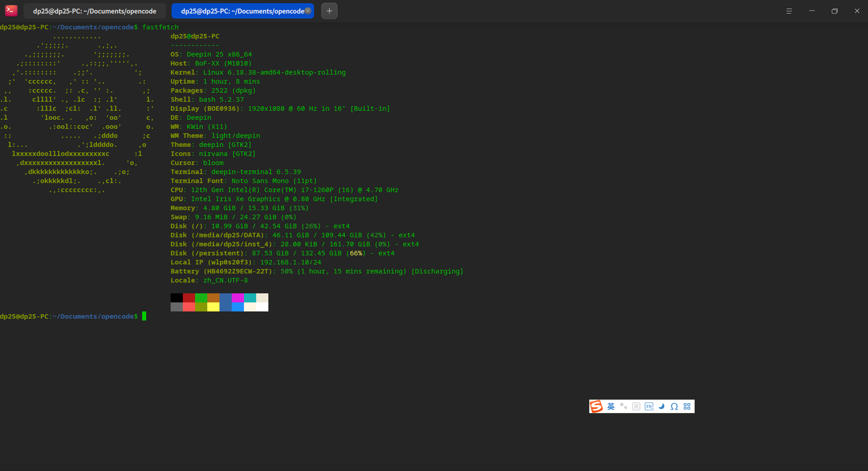Restore the terminal window size
868x471 pixels.
click(x=835, y=11)
